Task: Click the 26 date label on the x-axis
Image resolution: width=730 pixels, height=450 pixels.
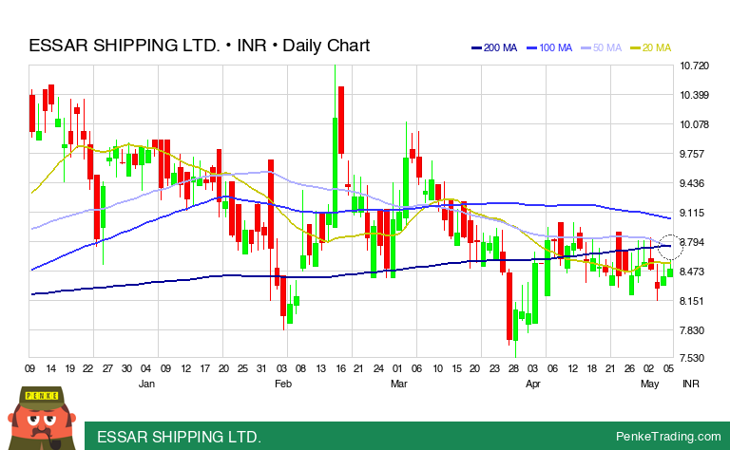Action: pos(629,368)
